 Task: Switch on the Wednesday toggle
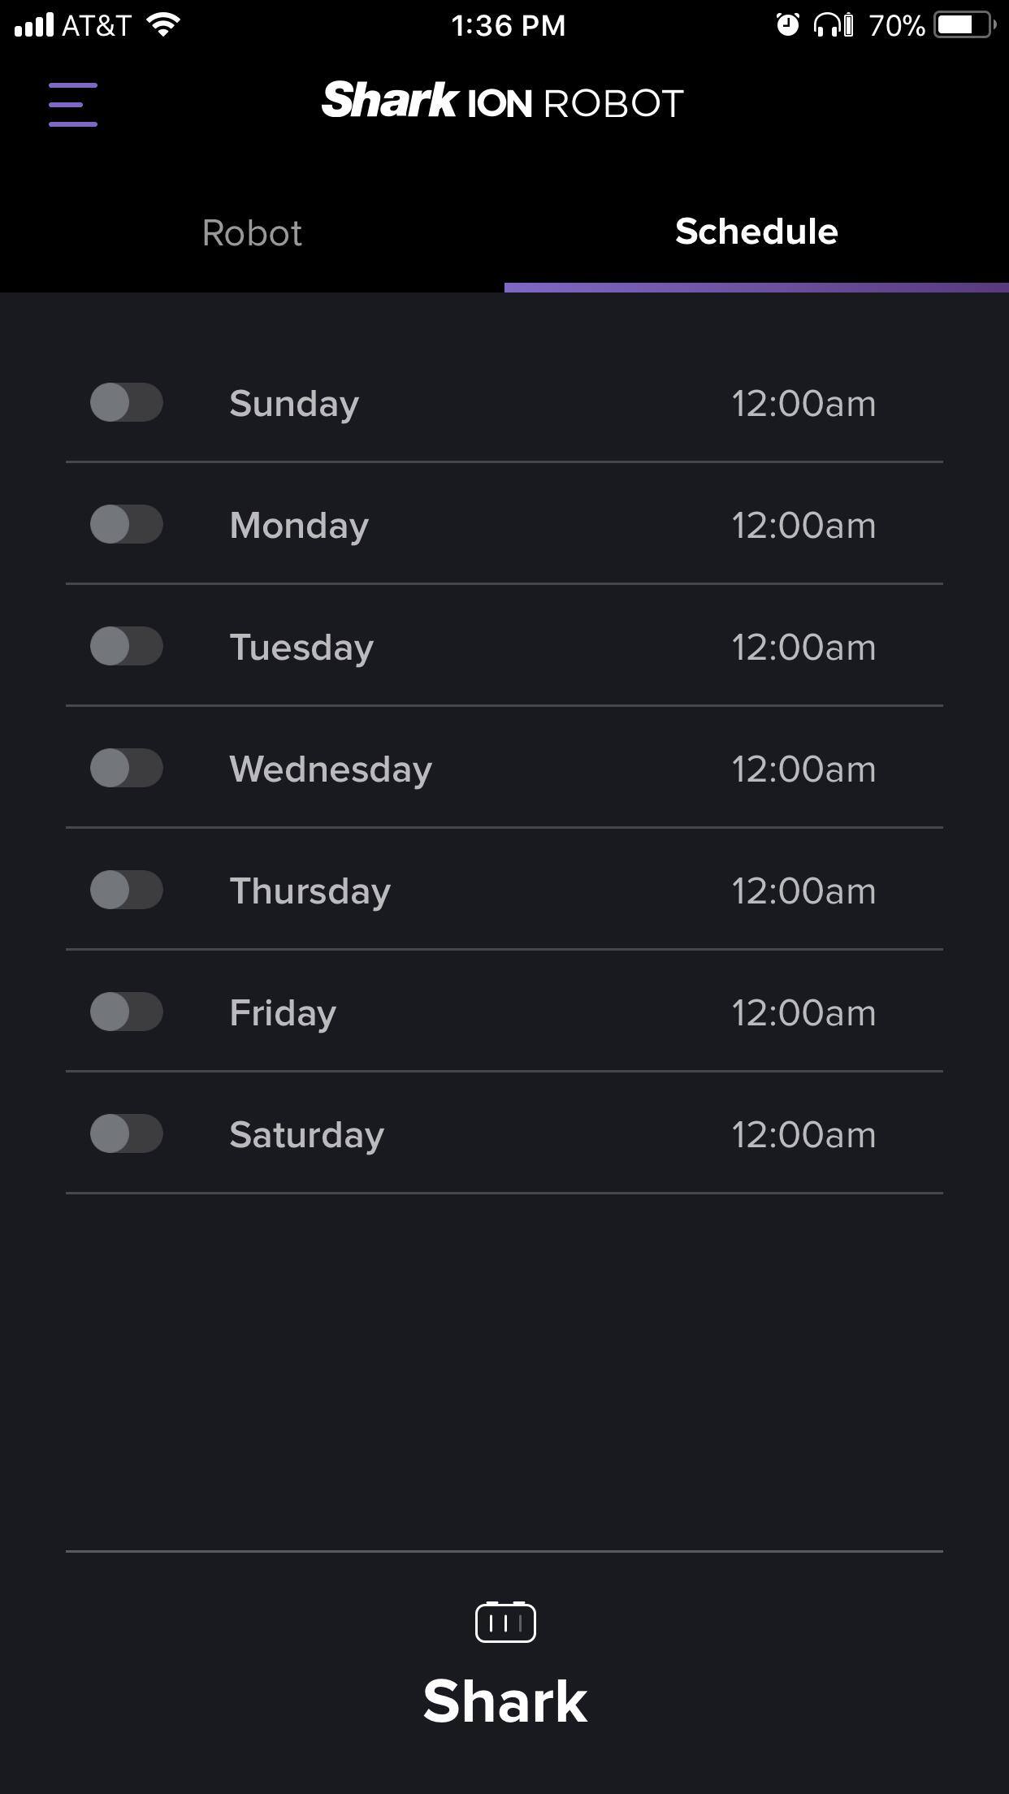point(127,769)
